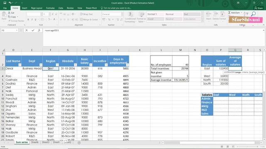The height and width of the screenshot is (149, 266).
Task: Select the Sum series sheet tab
Action: pos(22,142)
